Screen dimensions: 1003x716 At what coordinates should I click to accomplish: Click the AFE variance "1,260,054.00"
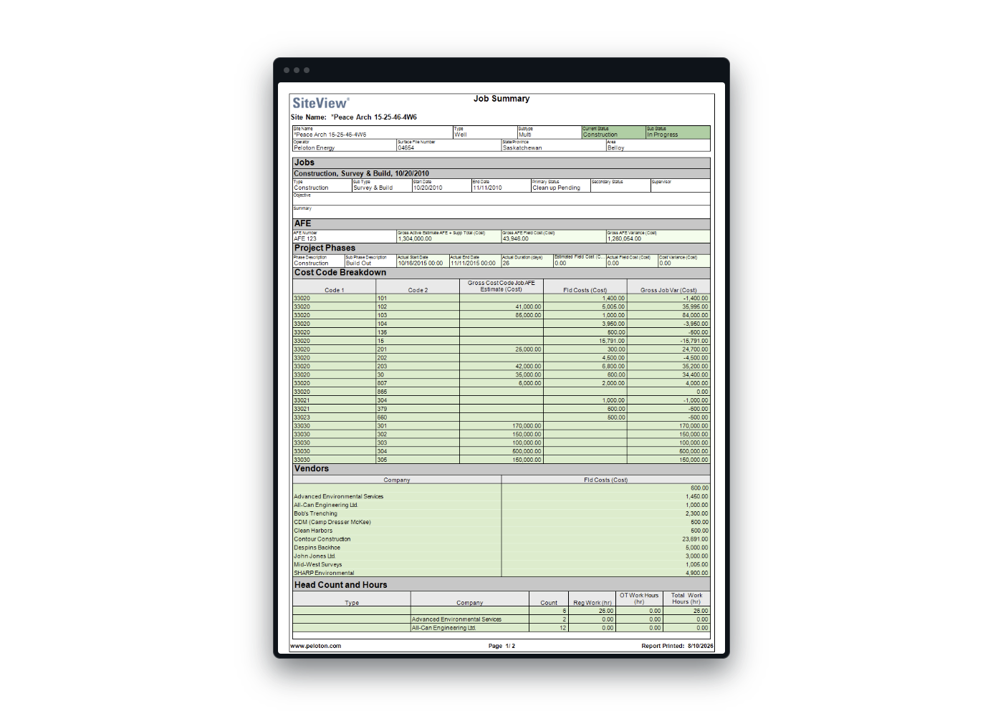(625, 238)
